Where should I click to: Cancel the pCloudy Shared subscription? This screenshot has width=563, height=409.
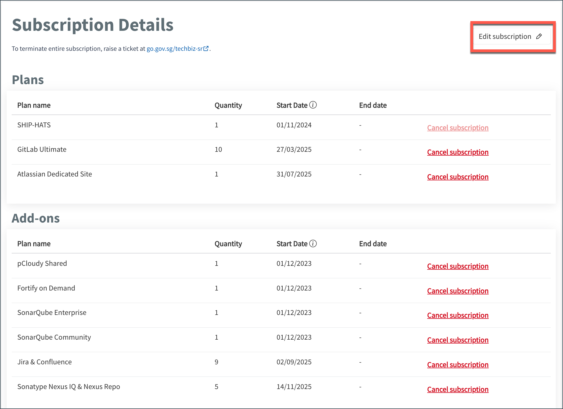458,266
